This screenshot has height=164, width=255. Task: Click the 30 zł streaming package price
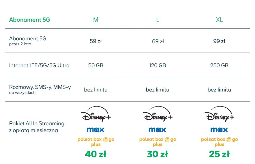[157, 154]
